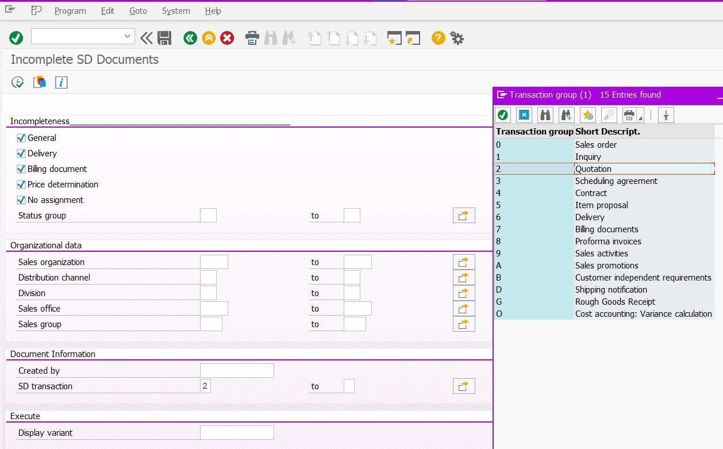Click the Created by input field
Image resolution: width=723 pixels, height=449 pixels.
237,370
